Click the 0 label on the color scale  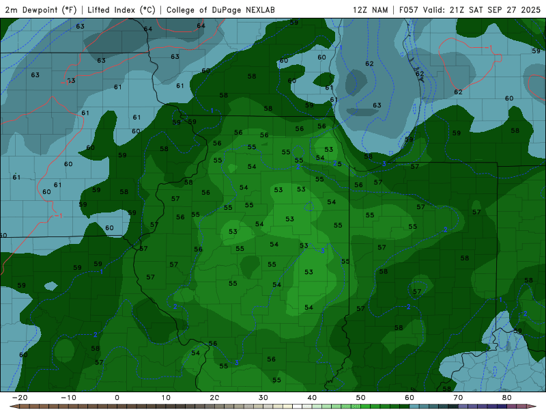(x=117, y=398)
